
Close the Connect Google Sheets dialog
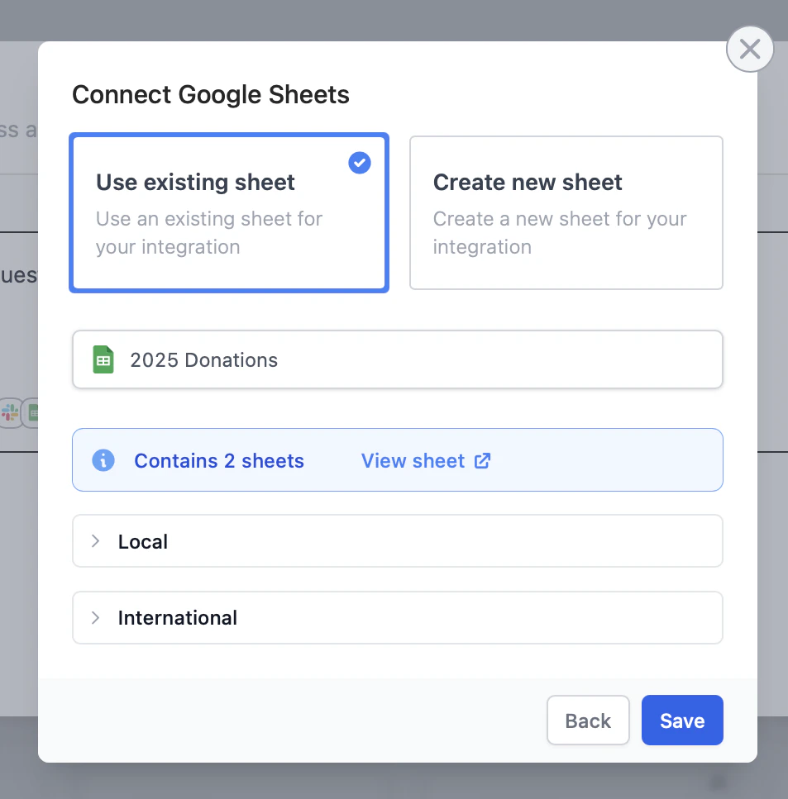coord(750,50)
